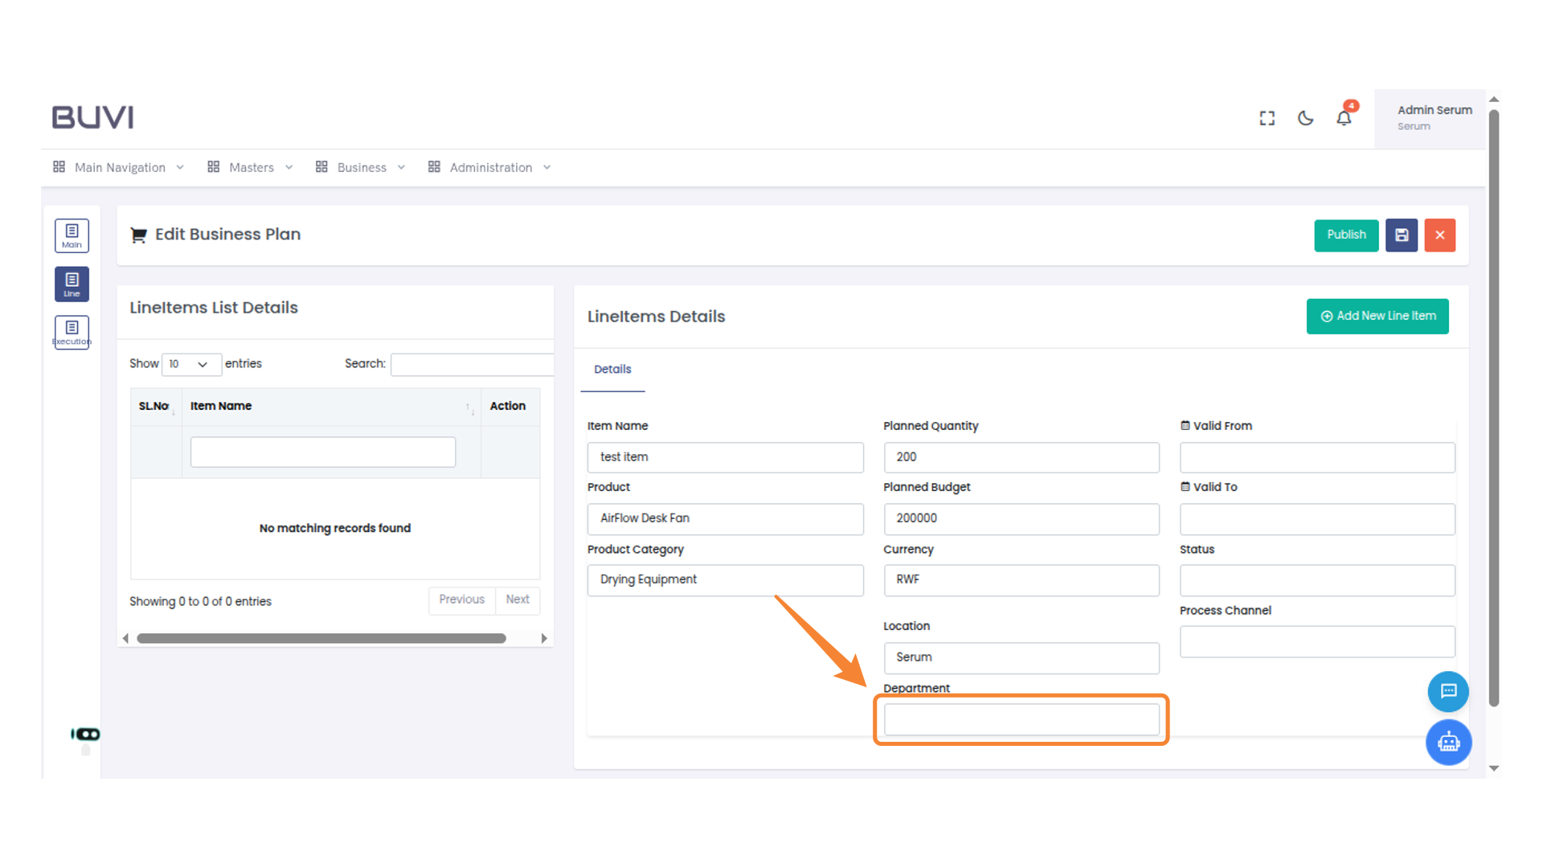The image size is (1543, 868).
Task: Click Add New Line Item button
Action: [1377, 316]
